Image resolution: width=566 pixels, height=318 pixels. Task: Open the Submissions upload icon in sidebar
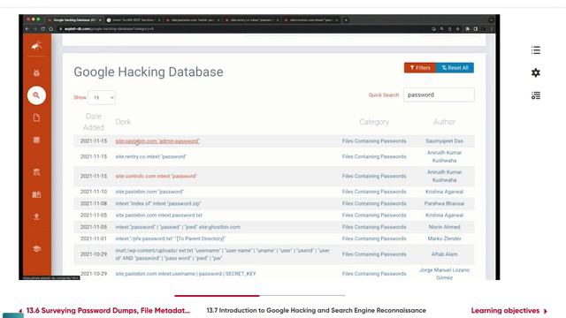tap(36, 216)
